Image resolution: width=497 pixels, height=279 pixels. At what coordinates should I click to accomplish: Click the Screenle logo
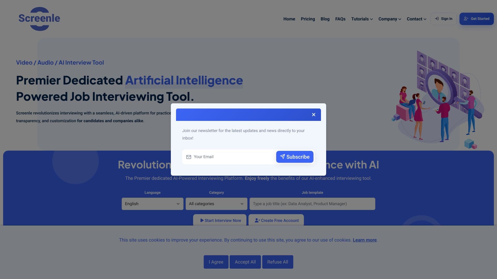39,19
